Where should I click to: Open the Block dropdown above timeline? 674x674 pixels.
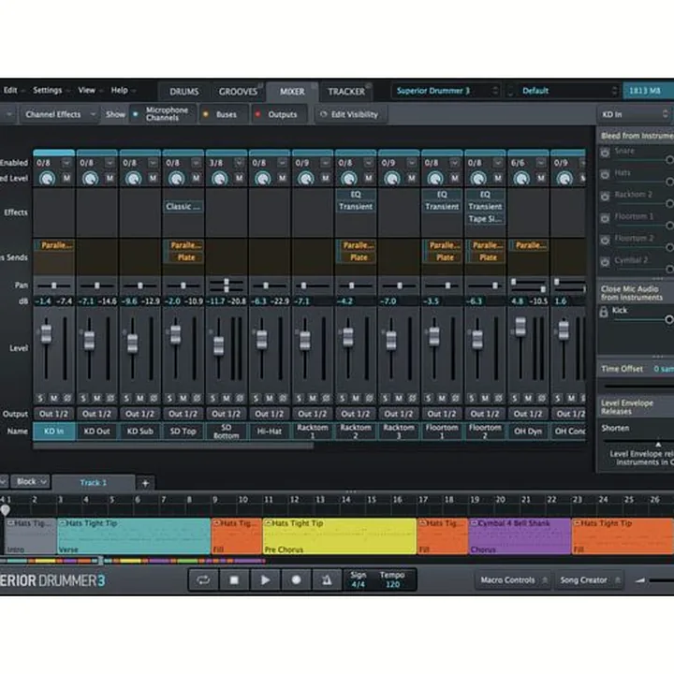[31, 482]
